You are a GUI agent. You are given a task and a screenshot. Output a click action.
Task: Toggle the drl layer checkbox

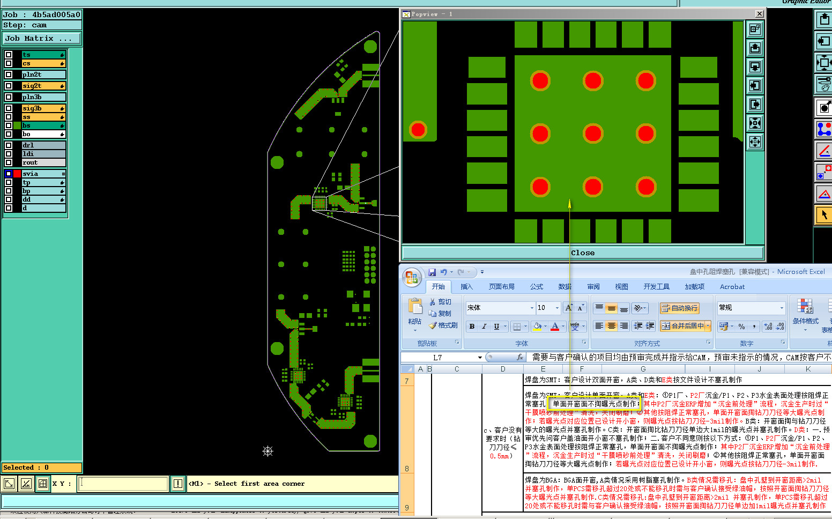(x=9, y=145)
